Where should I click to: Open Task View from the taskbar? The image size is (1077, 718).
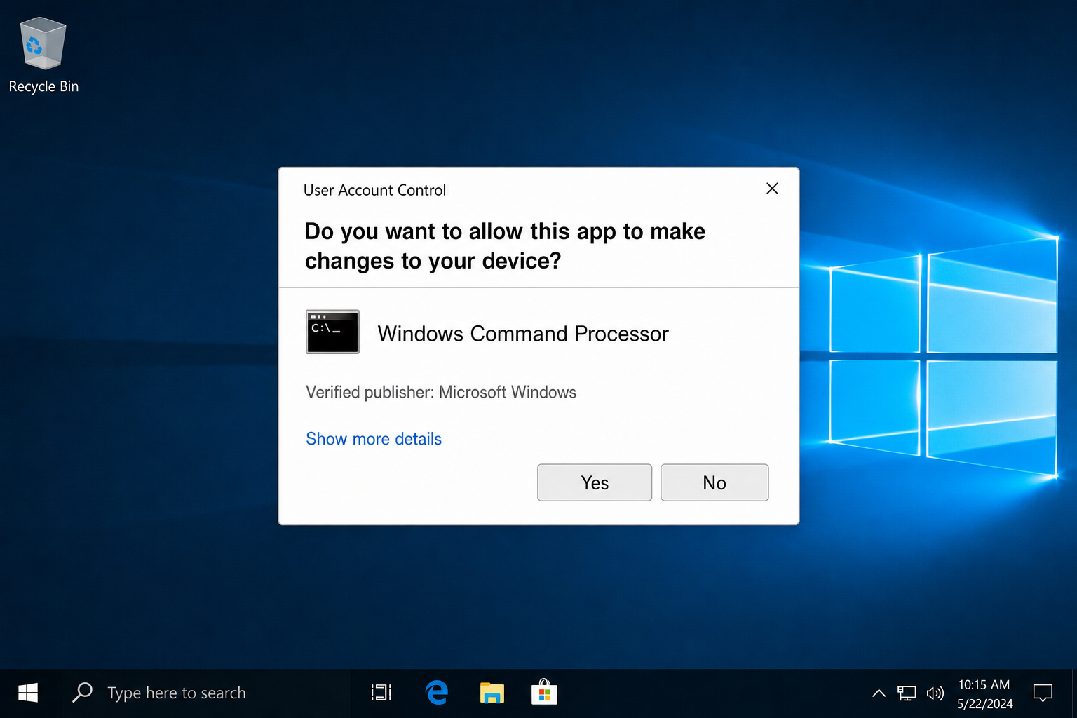pyautogui.click(x=381, y=693)
